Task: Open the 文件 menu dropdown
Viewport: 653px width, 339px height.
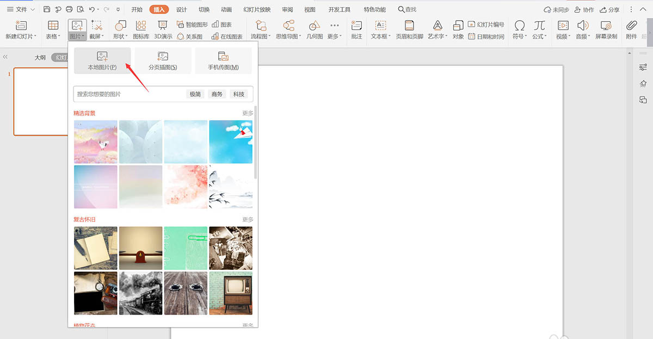Action: click(x=21, y=10)
